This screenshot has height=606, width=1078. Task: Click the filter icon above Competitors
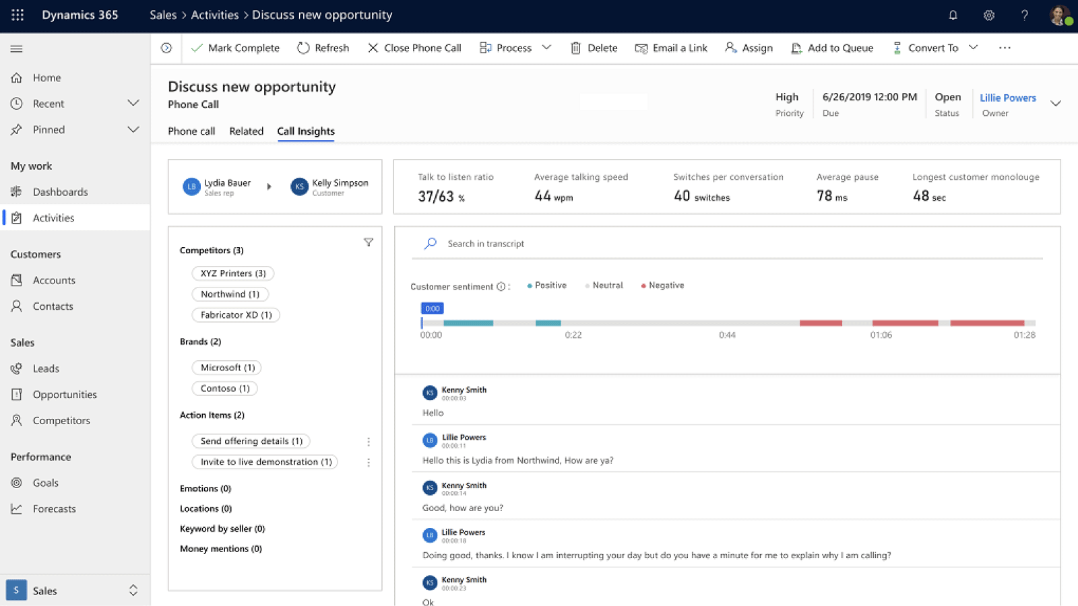pyautogui.click(x=369, y=242)
